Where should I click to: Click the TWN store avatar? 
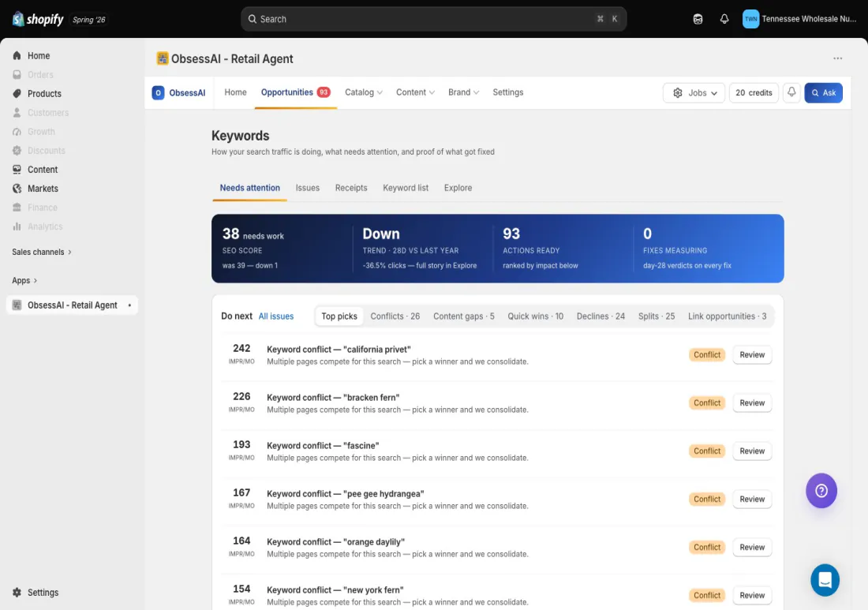(750, 19)
